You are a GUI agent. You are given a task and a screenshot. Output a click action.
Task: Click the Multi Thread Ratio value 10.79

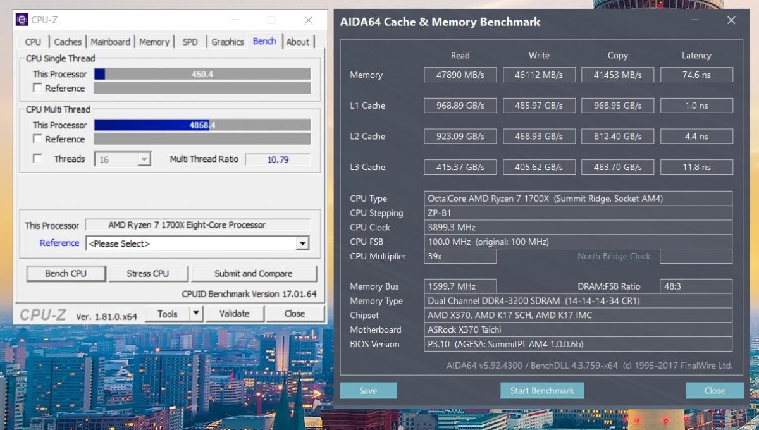(278, 159)
